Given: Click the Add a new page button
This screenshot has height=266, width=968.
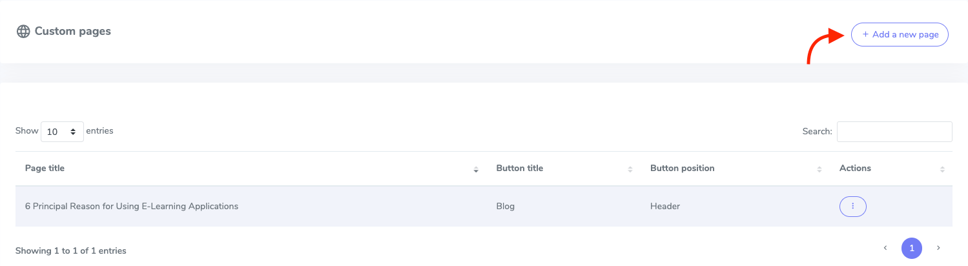Looking at the screenshot, I should click(900, 35).
